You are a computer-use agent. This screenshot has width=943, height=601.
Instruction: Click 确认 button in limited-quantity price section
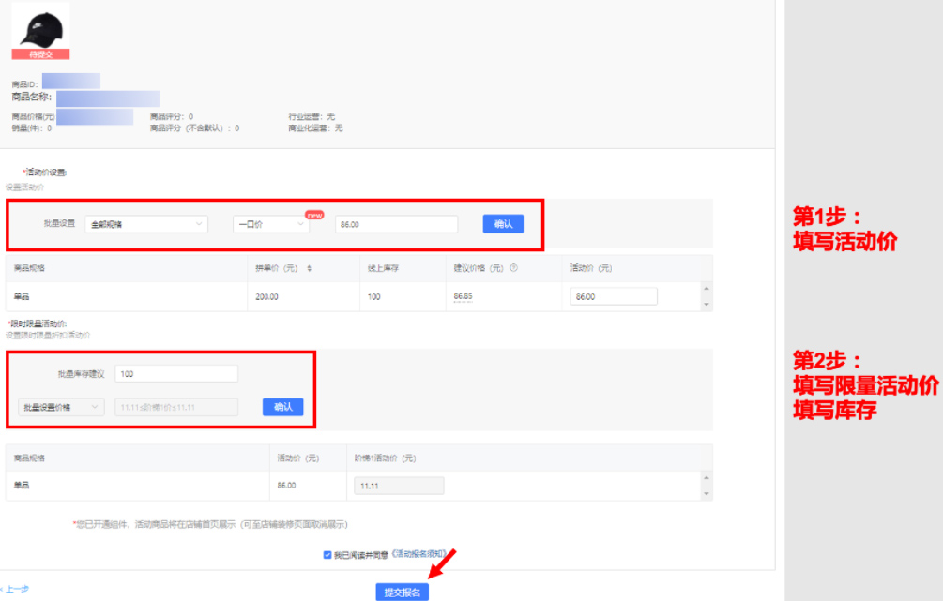[282, 407]
